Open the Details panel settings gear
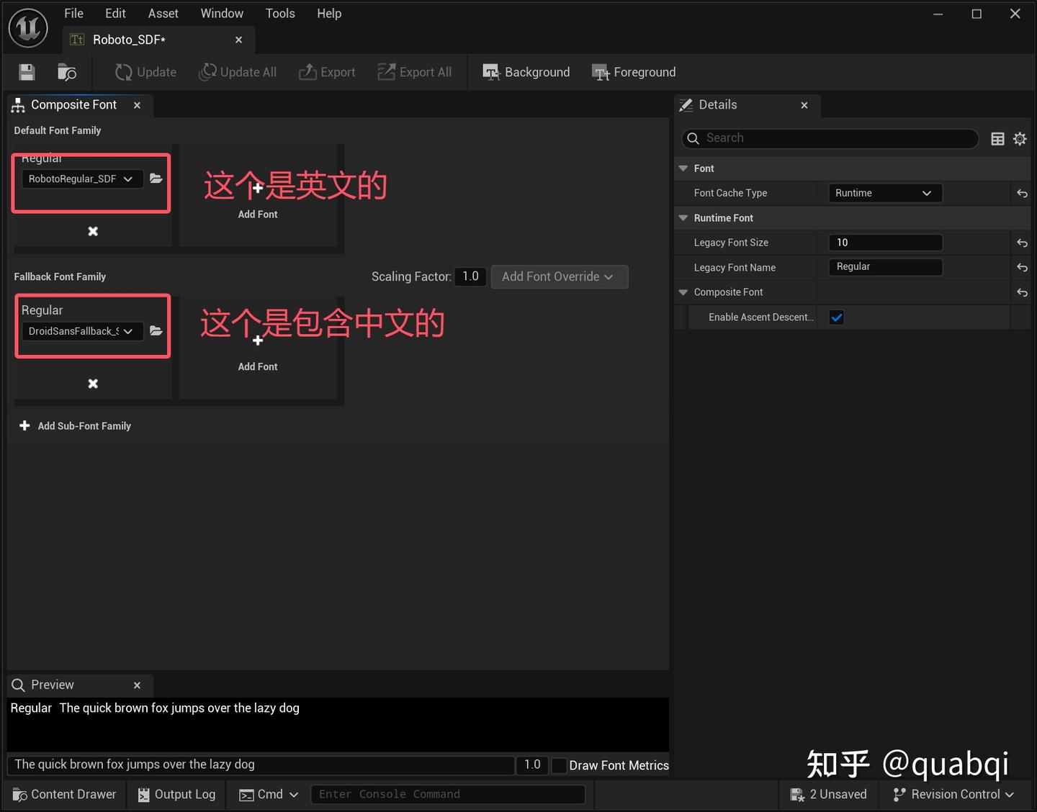Image resolution: width=1037 pixels, height=812 pixels. (1020, 138)
